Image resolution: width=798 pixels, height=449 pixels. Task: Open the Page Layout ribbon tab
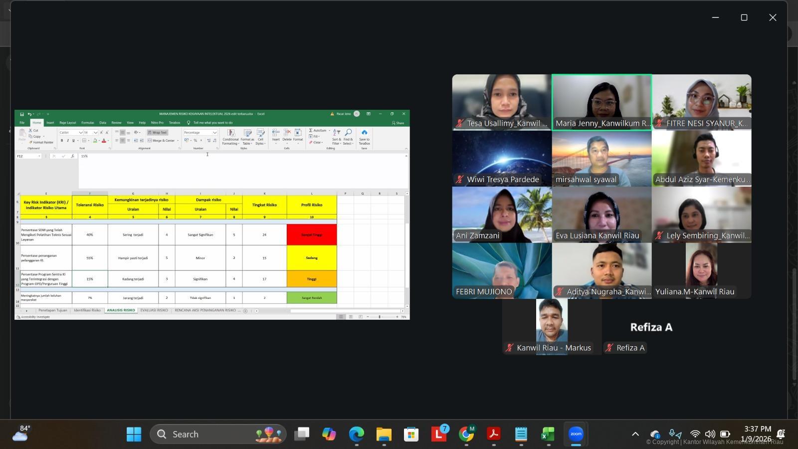[68, 123]
